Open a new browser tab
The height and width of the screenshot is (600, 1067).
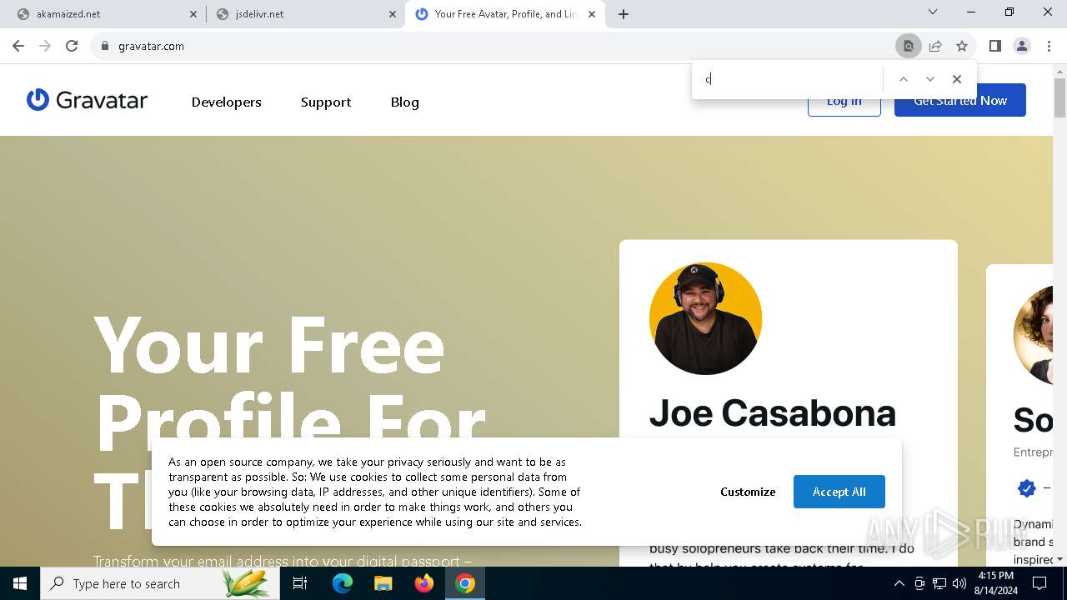point(624,14)
